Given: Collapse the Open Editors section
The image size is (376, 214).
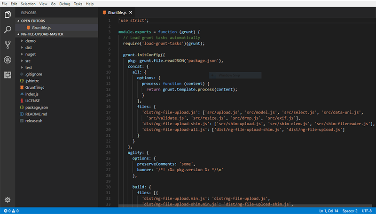Looking at the screenshot, I should (18, 21).
